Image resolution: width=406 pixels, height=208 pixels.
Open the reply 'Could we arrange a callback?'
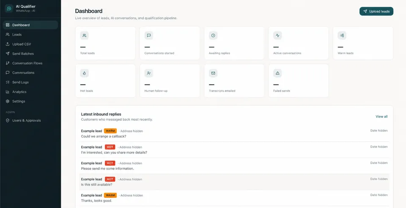point(234,134)
